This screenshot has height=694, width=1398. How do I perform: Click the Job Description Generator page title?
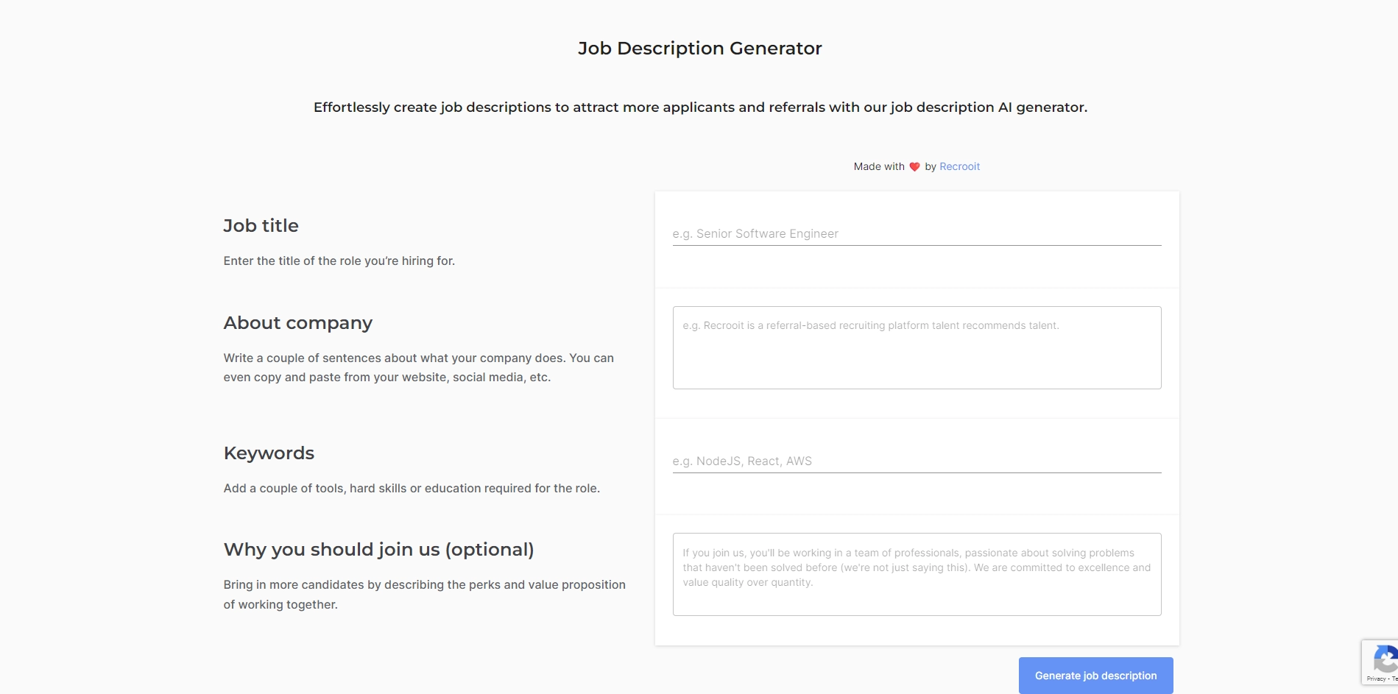(699, 49)
